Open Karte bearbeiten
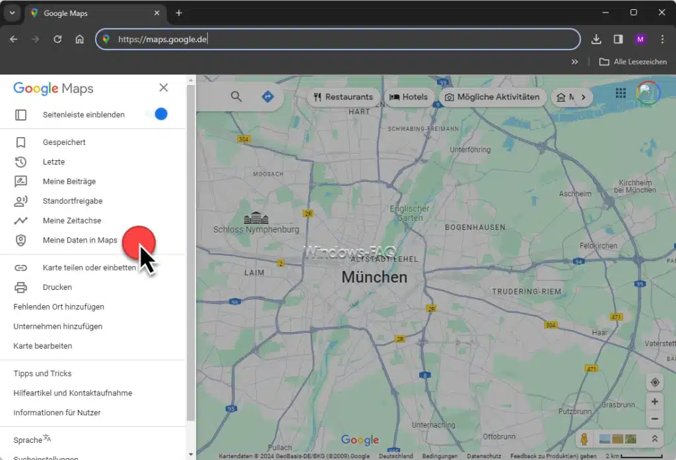This screenshot has height=460, width=676. pos(43,346)
